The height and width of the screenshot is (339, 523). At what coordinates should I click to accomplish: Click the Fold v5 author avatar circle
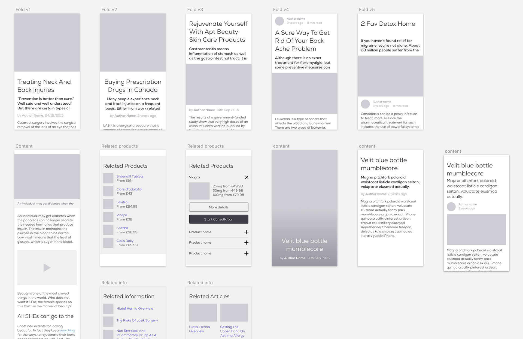(365, 104)
